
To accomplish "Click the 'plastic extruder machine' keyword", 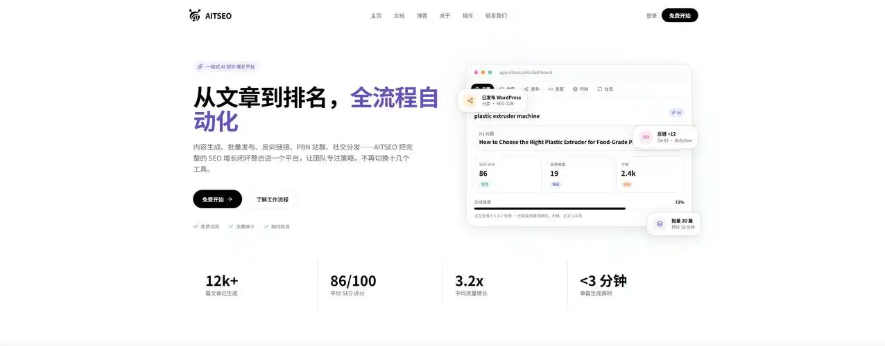I will click(x=506, y=116).
